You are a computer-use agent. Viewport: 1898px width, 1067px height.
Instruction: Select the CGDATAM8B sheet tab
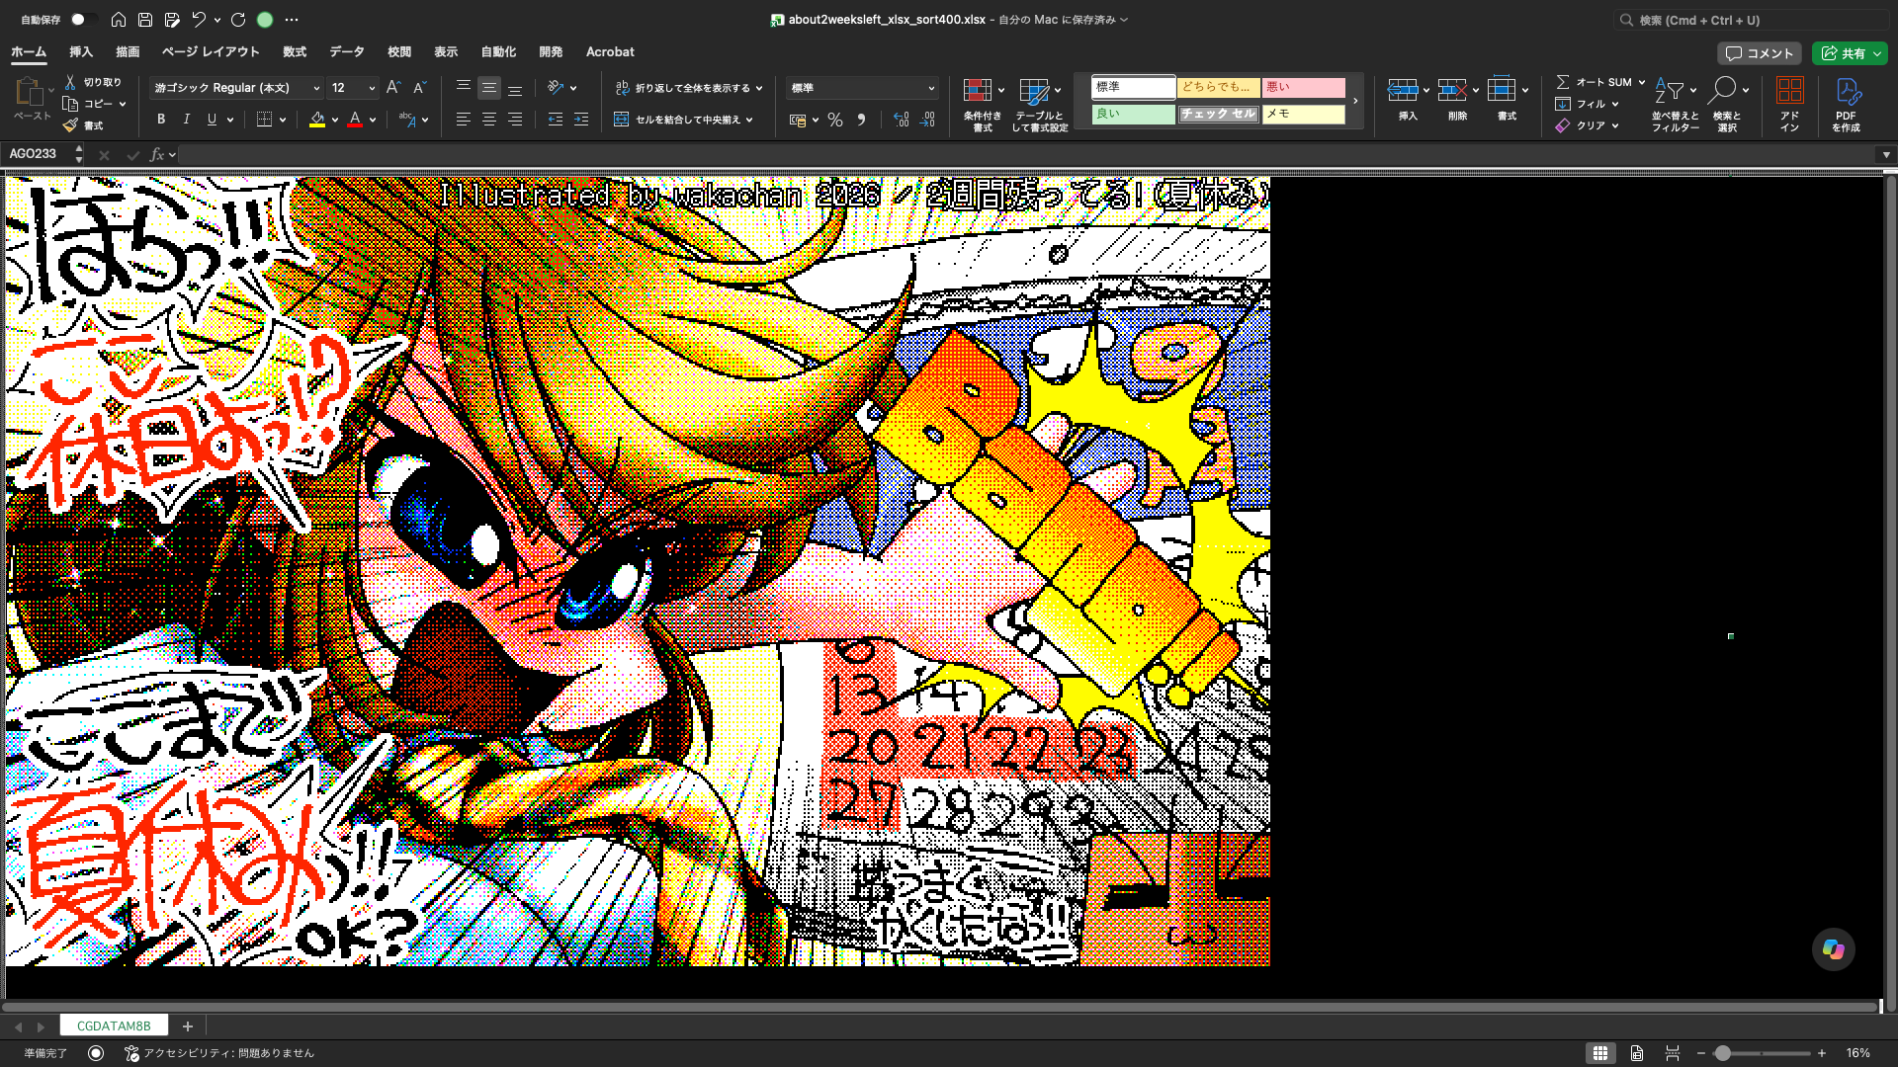point(114,1026)
